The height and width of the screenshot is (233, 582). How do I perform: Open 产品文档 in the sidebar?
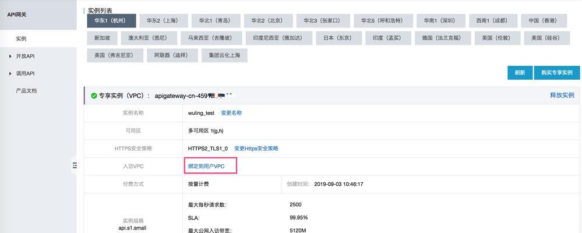26,90
